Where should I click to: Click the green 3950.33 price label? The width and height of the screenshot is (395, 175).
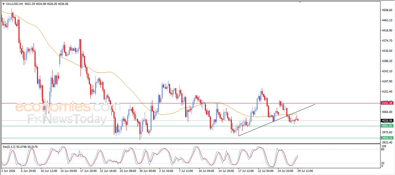pyautogui.click(x=387, y=138)
